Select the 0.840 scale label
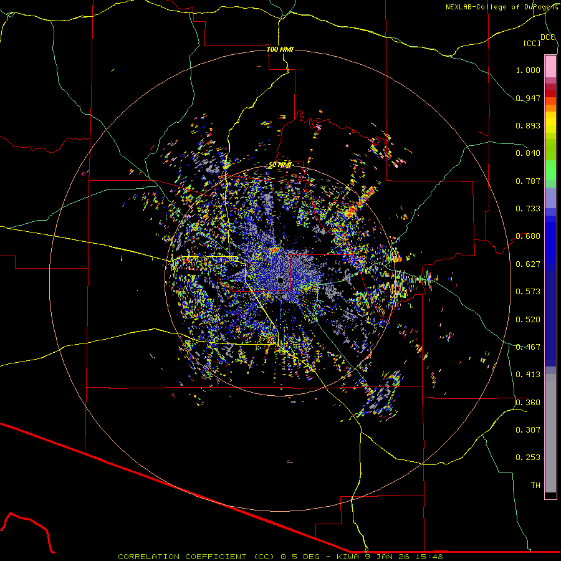This screenshot has width=561, height=561. point(528,153)
